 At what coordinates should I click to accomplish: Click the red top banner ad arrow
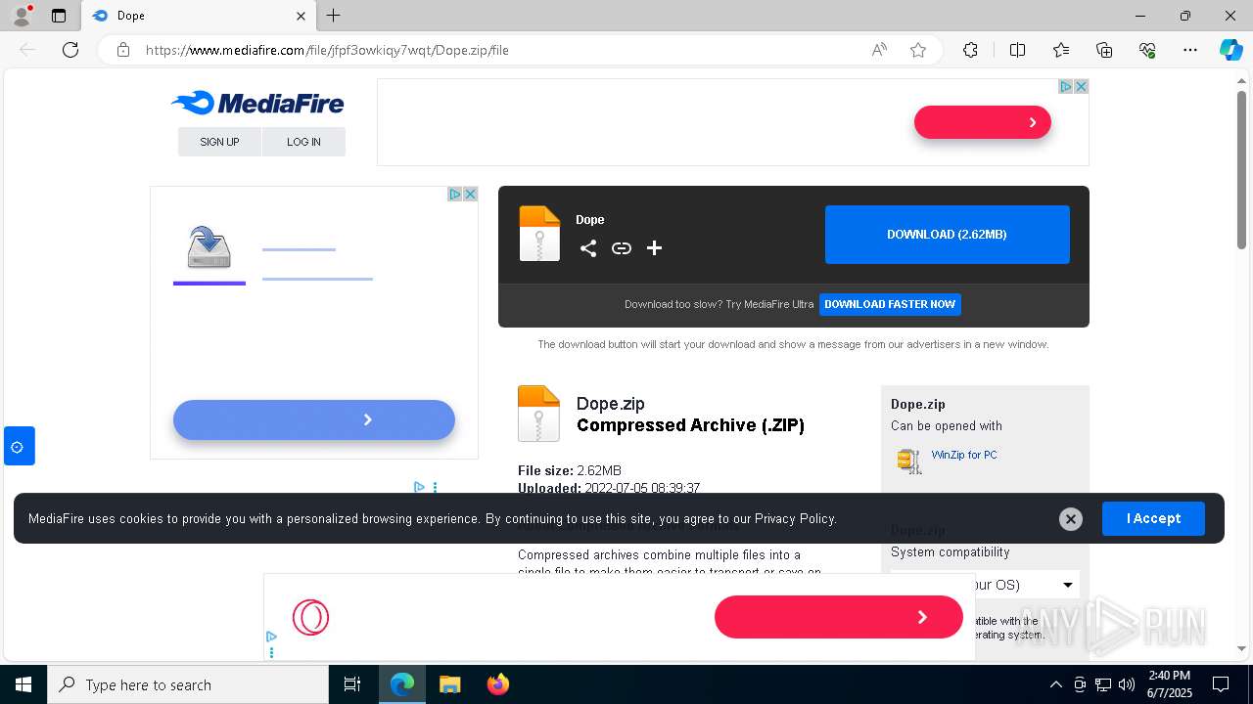(983, 122)
